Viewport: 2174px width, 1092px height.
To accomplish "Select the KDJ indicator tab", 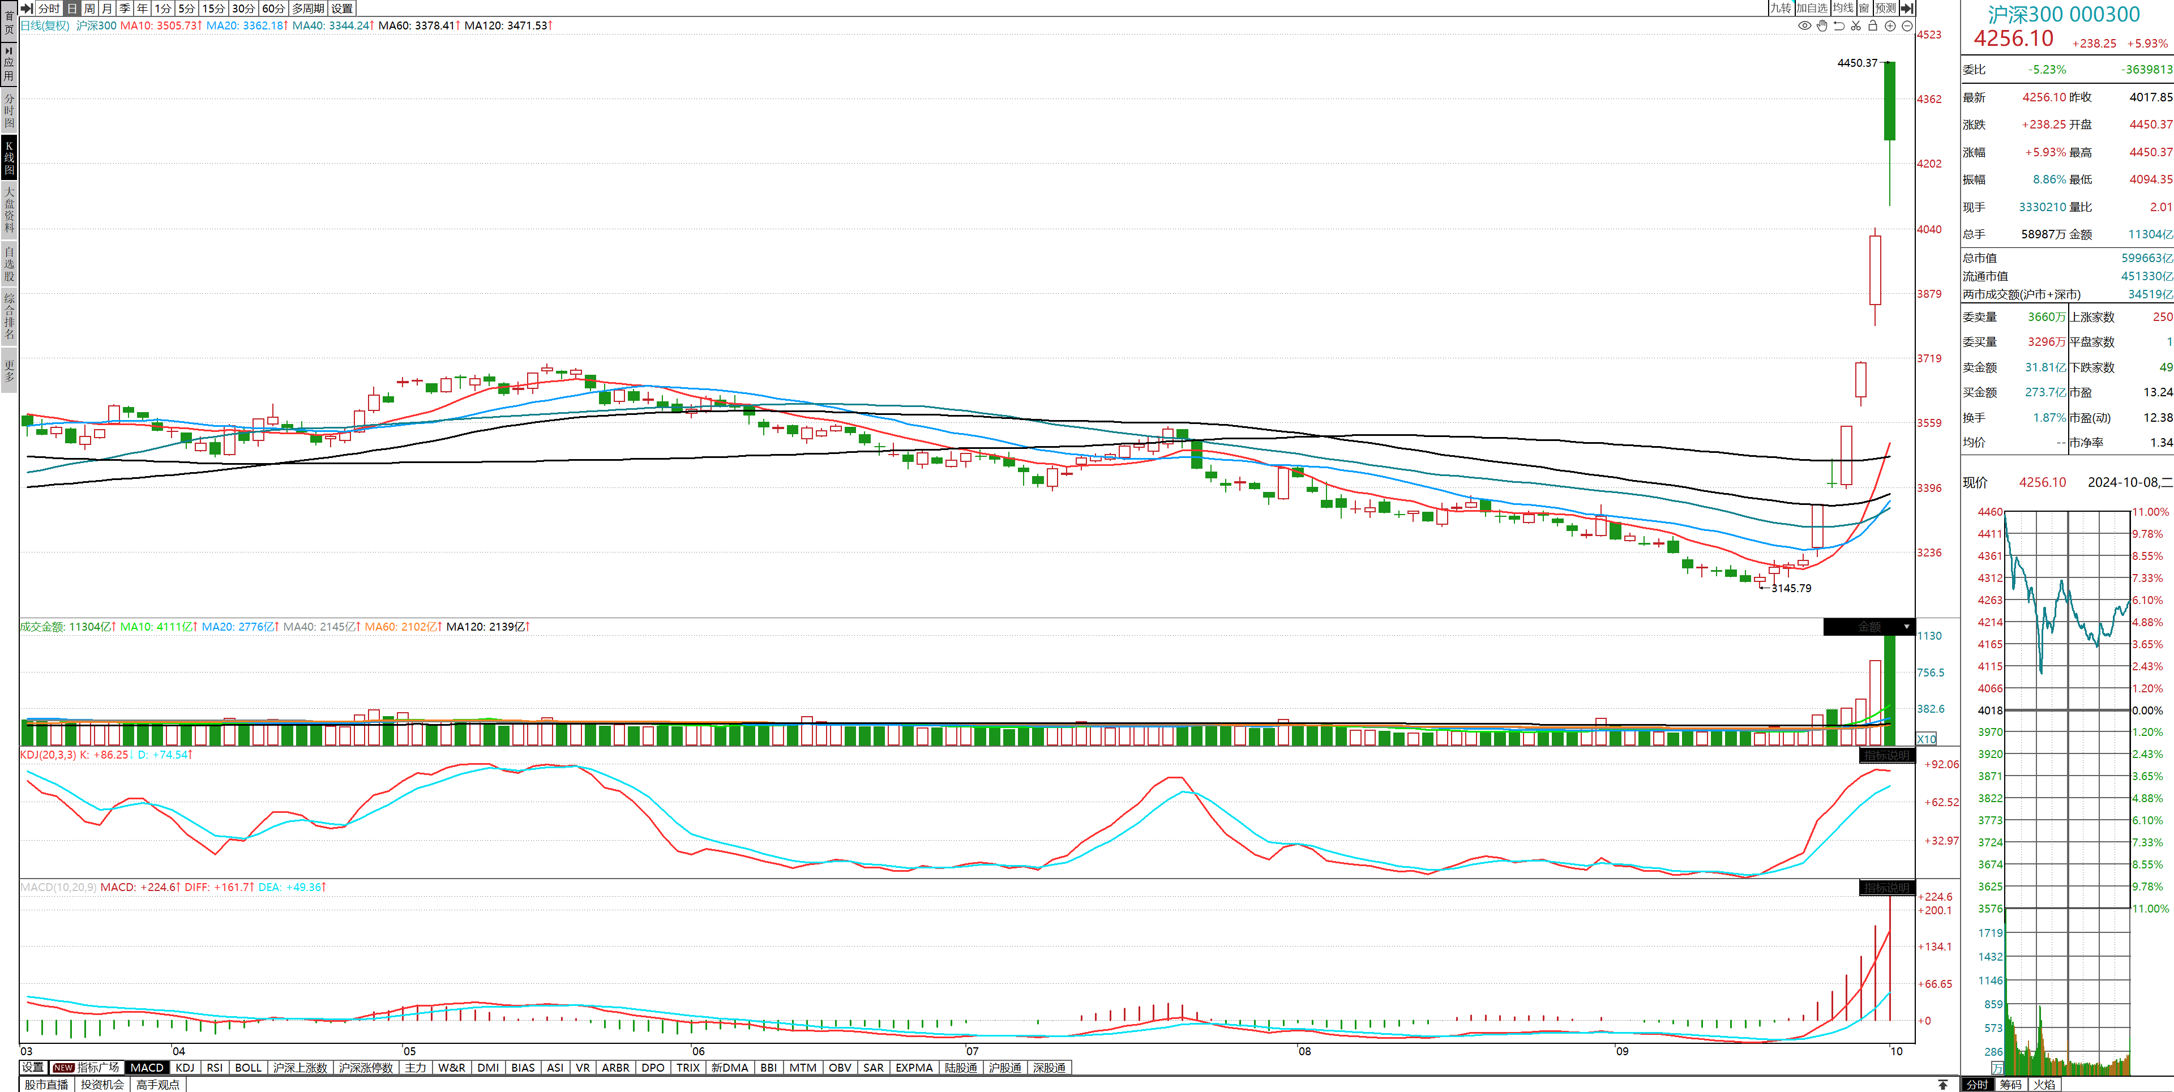I will coord(185,1068).
